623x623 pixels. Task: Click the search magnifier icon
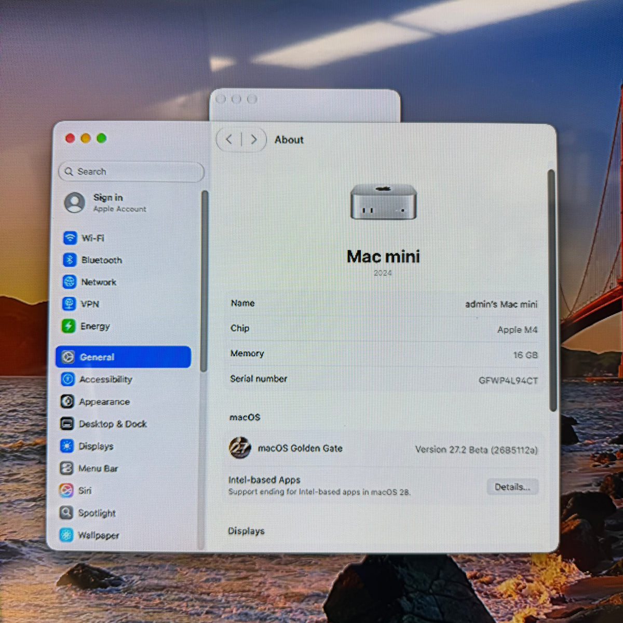coord(69,171)
